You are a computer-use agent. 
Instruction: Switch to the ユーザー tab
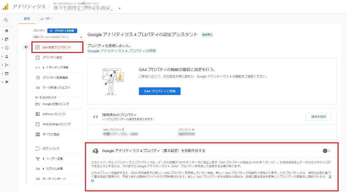point(46,19)
